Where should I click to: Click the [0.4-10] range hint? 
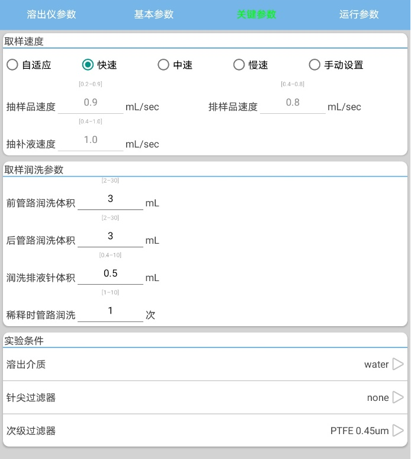click(x=110, y=255)
